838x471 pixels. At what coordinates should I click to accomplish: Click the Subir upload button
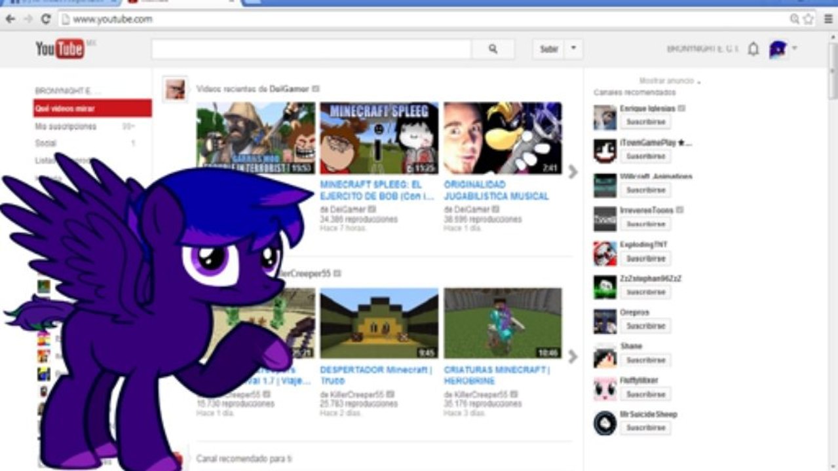(548, 49)
